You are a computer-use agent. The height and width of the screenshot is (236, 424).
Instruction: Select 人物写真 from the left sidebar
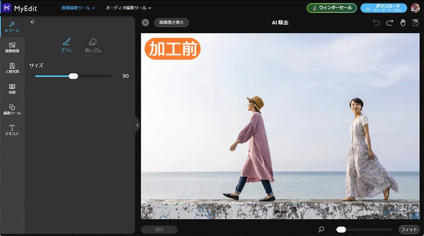(x=12, y=67)
